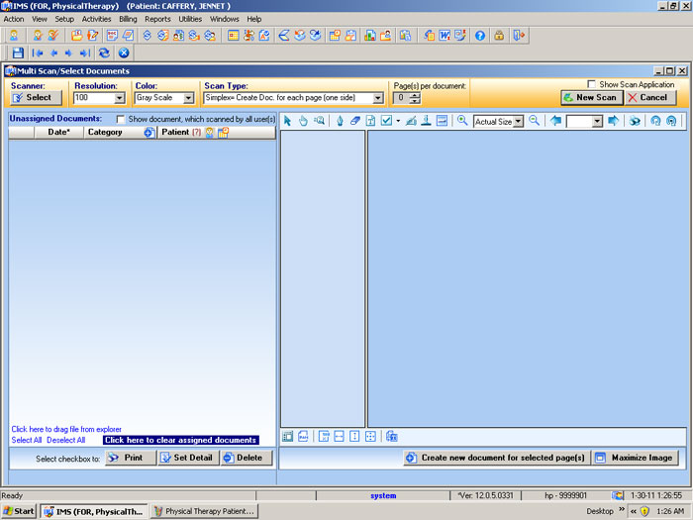
Task: Click the Word document W icon
Action: click(445, 36)
